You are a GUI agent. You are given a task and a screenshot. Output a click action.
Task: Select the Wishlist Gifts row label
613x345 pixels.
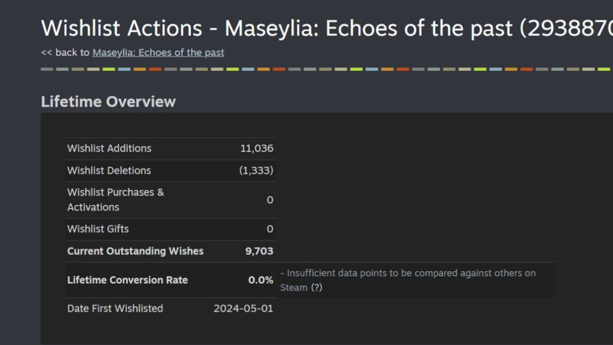(98, 229)
